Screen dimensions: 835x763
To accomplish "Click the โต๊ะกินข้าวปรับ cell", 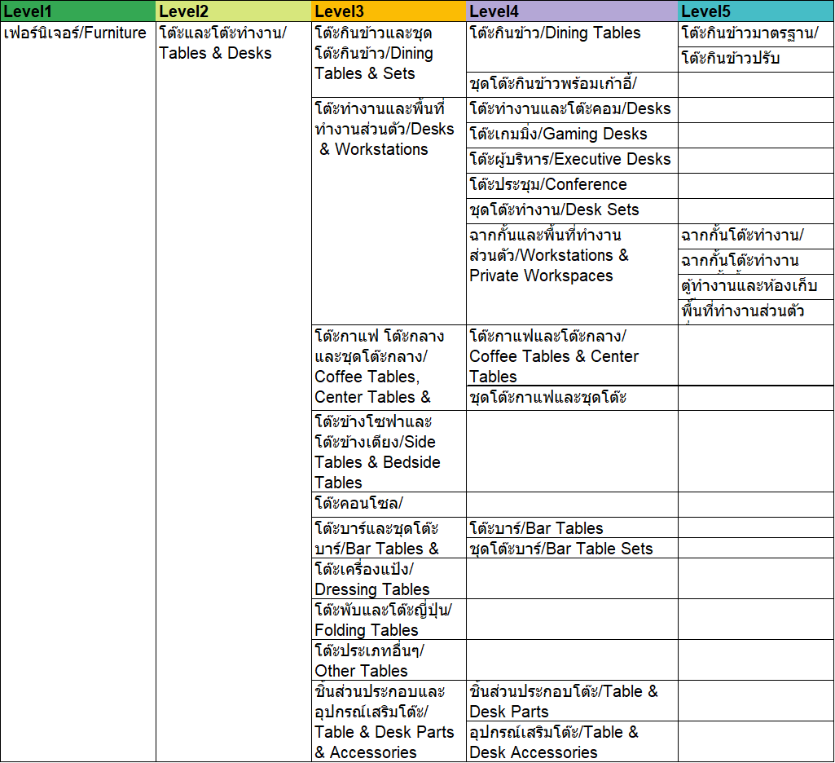I will (756, 60).
